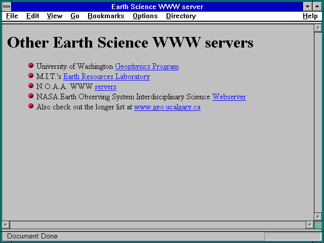
Task: Open the Directory menu
Action: pyautogui.click(x=181, y=16)
